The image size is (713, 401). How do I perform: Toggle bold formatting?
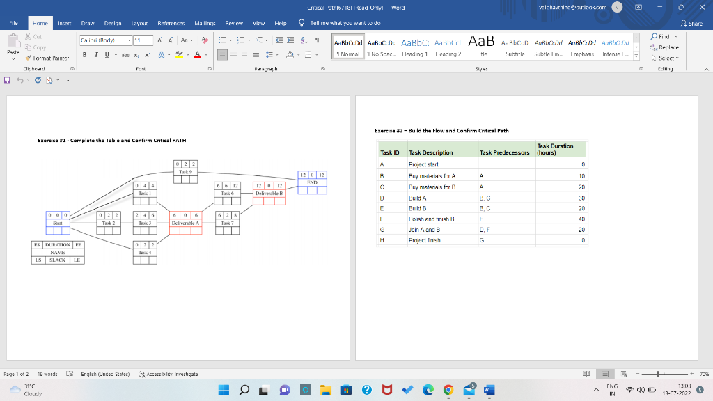(84, 55)
